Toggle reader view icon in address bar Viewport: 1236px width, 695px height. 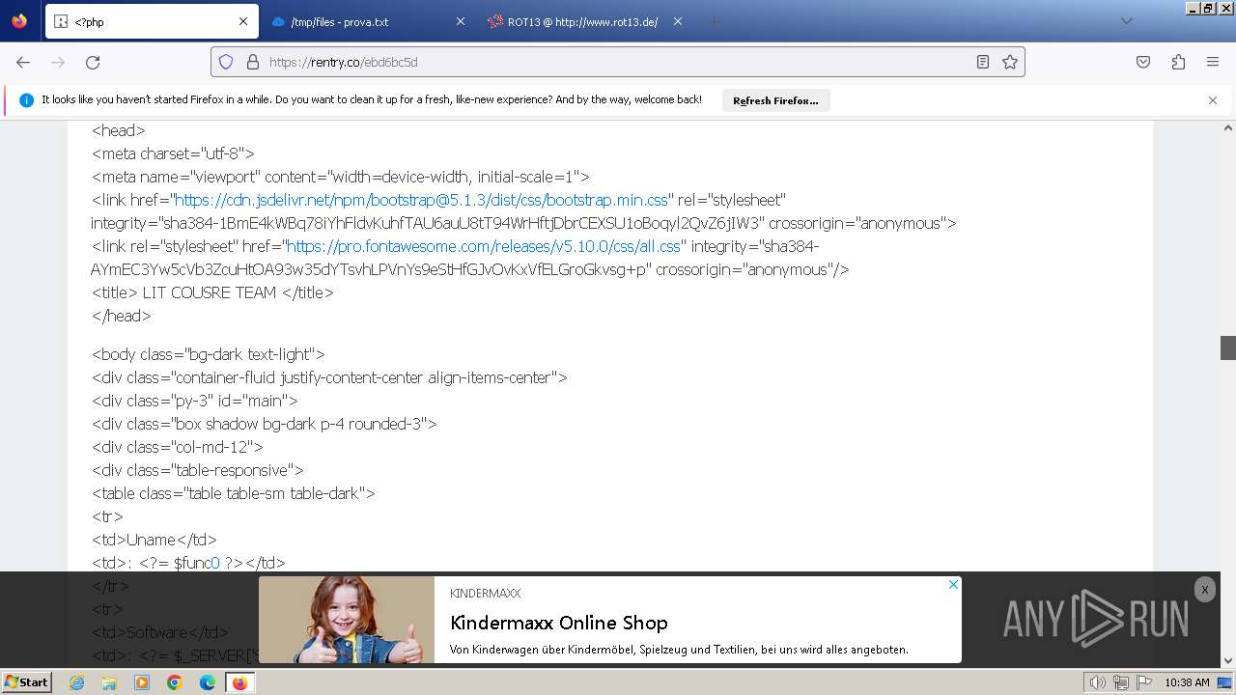[x=983, y=62]
